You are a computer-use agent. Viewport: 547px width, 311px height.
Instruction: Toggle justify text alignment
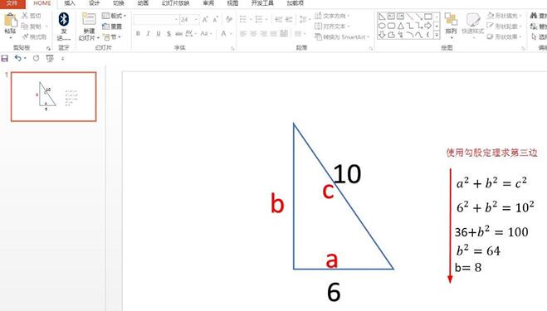coord(274,33)
